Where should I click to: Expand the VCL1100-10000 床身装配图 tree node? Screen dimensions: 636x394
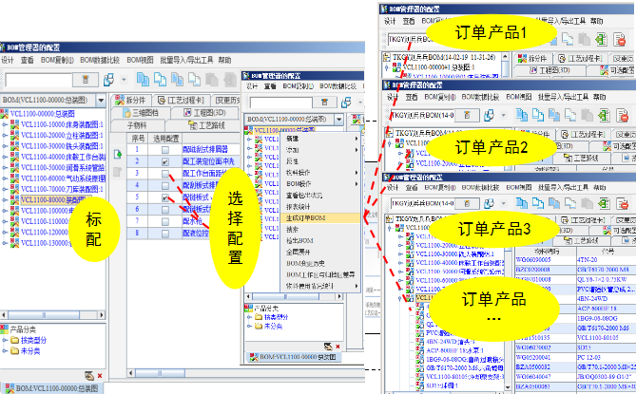coord(5,124)
